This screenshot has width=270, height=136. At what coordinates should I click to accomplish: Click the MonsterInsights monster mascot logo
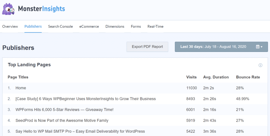tap(8, 9)
